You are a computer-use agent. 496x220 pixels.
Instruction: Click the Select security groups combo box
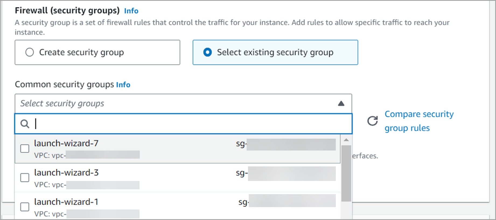183,103
